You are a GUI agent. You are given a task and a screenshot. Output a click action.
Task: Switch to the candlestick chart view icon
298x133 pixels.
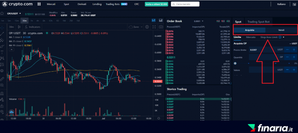tap(154, 20)
